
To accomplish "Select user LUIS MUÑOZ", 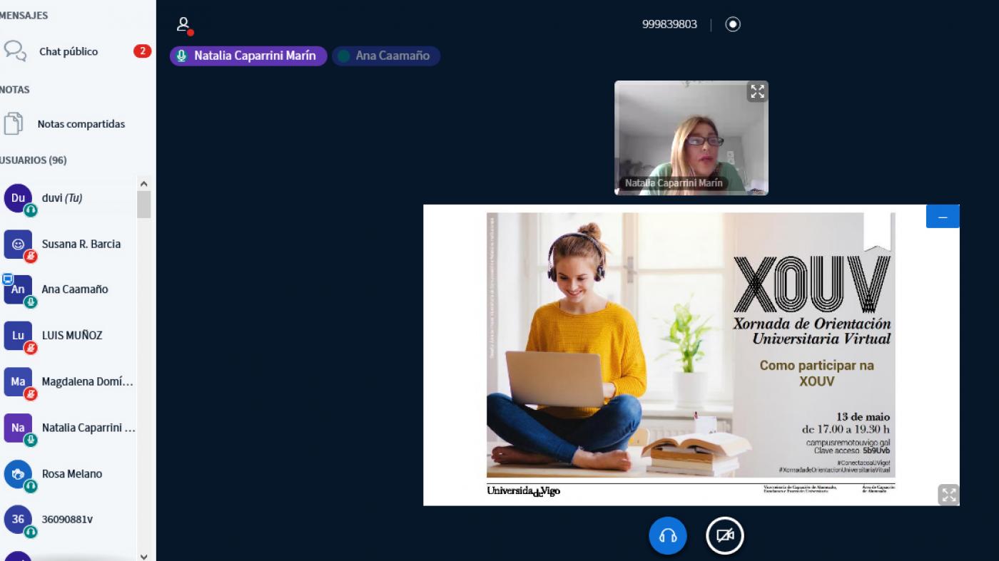I will [x=69, y=336].
